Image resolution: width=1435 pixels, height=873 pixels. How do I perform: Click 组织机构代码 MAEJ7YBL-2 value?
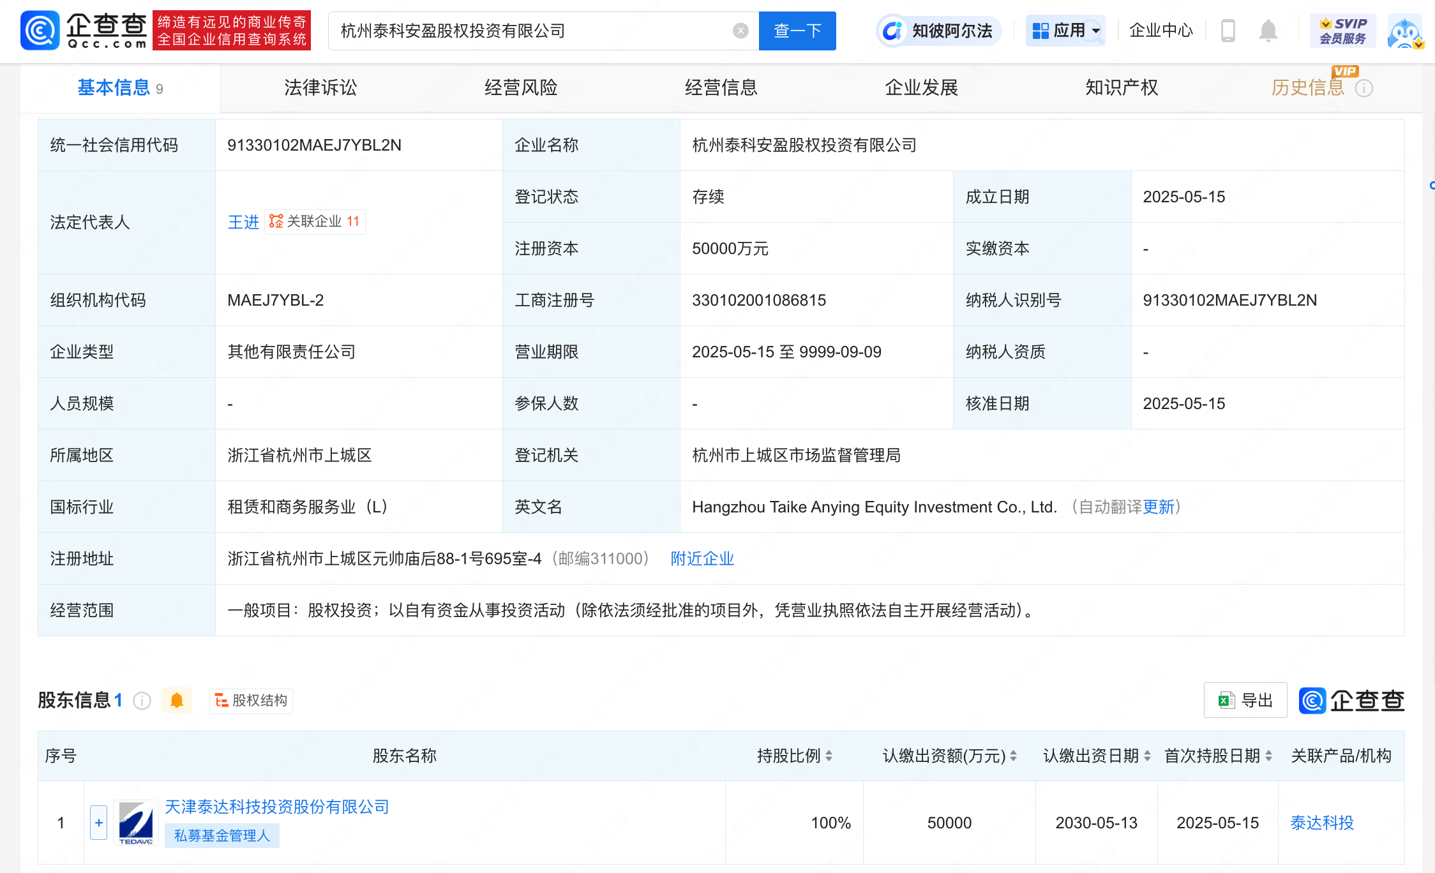(276, 300)
